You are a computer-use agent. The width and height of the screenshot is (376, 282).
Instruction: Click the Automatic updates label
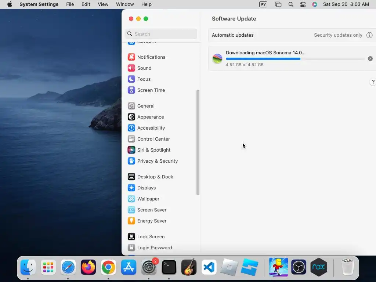click(232, 35)
